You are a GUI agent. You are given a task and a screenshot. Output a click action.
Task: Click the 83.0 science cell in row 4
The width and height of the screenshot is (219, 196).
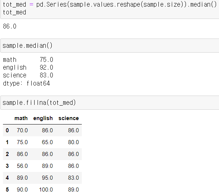coord(74,178)
